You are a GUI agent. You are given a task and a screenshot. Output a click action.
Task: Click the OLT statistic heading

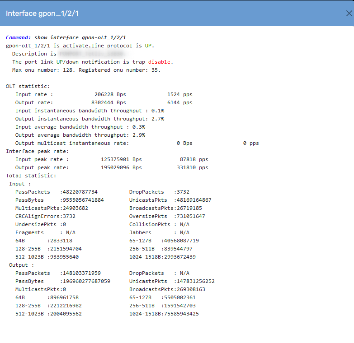coord(28,86)
